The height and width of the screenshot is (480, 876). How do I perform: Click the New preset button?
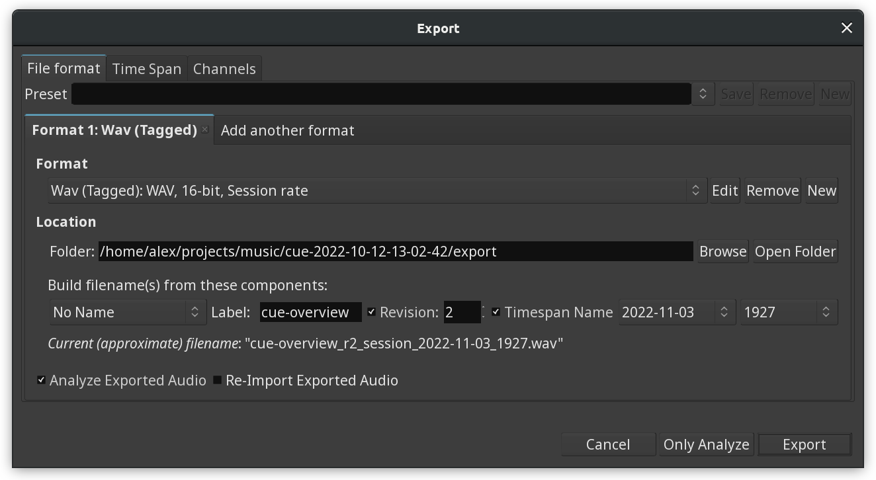tap(834, 94)
